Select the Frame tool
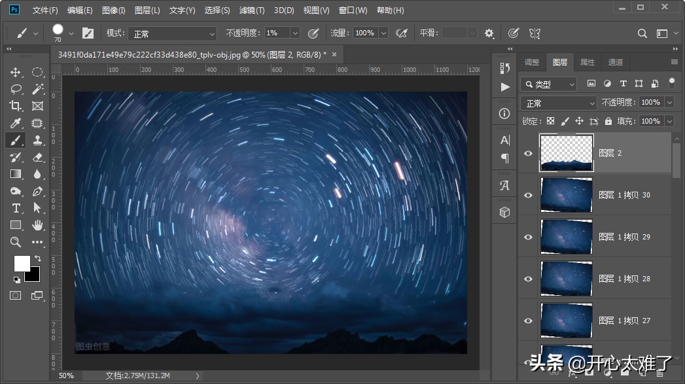 point(37,106)
